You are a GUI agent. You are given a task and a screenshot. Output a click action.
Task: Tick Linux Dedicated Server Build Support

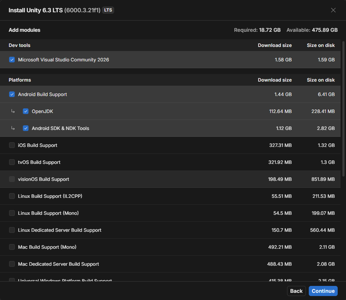click(12, 230)
